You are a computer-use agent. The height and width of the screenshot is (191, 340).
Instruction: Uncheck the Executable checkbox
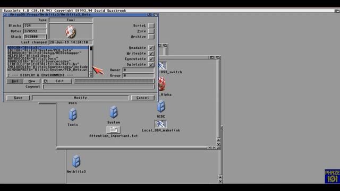pyautogui.click(x=151, y=59)
